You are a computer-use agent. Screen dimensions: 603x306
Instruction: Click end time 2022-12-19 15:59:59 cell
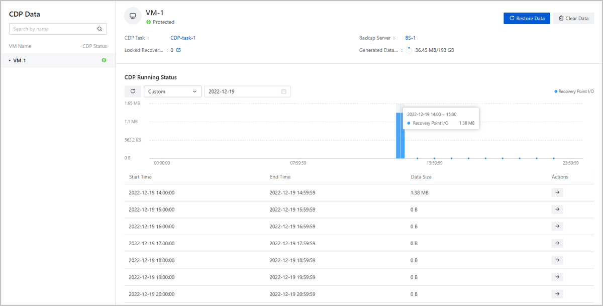tap(292, 210)
